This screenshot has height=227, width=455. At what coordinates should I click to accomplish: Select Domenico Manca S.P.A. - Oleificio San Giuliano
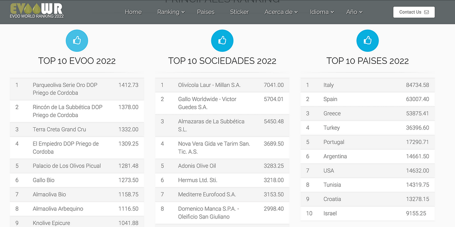click(209, 212)
